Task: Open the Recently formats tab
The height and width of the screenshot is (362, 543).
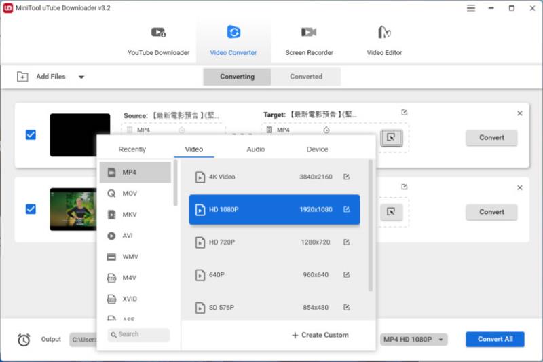Action: (x=132, y=149)
